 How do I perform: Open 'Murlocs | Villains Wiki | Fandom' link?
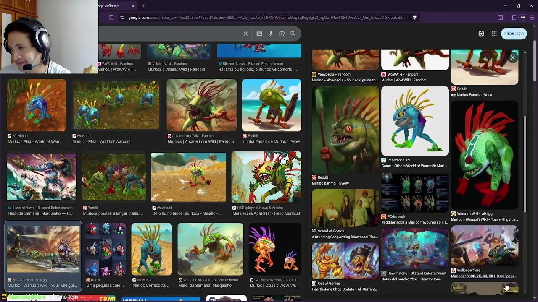point(176,70)
